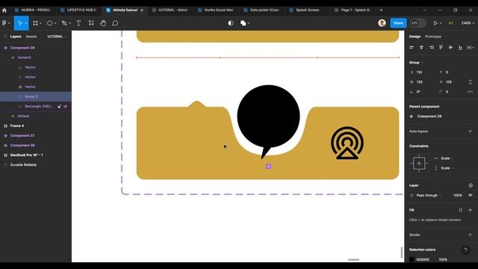The width and height of the screenshot is (478, 269).
Task: Select the Text tool
Action: [78, 23]
